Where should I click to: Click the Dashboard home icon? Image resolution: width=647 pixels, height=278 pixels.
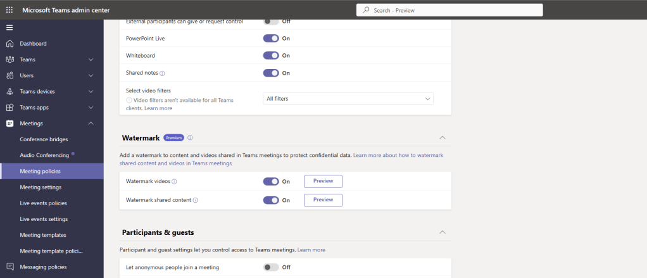tap(9, 44)
